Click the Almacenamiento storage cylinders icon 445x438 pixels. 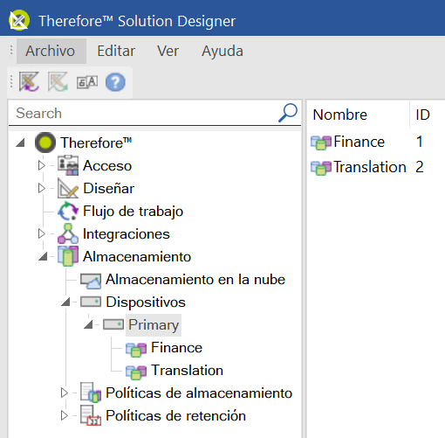[68, 256]
